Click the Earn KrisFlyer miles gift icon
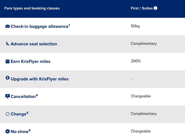This screenshot has height=138, width=185. coord(7,61)
